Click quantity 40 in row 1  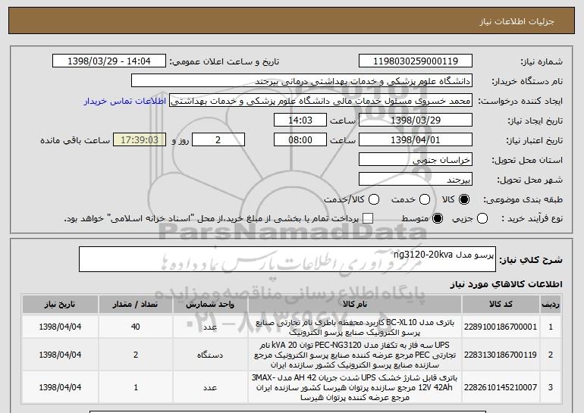(135, 327)
